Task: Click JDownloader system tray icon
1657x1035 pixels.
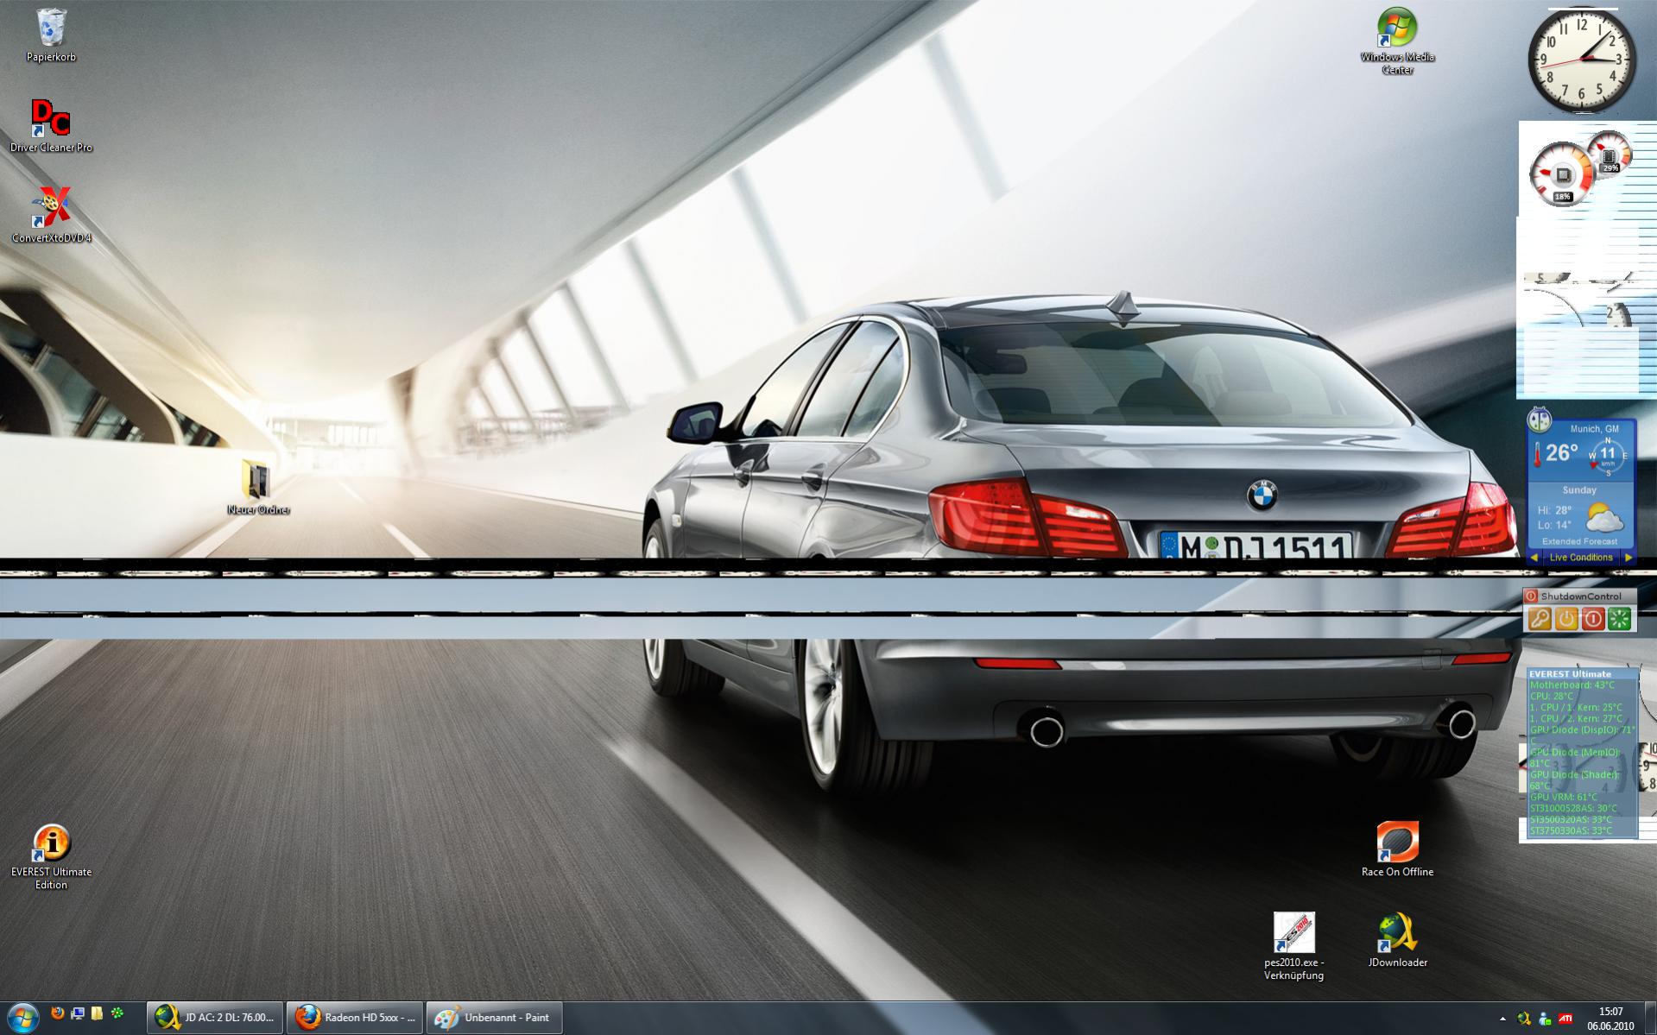Action: (x=1524, y=1019)
